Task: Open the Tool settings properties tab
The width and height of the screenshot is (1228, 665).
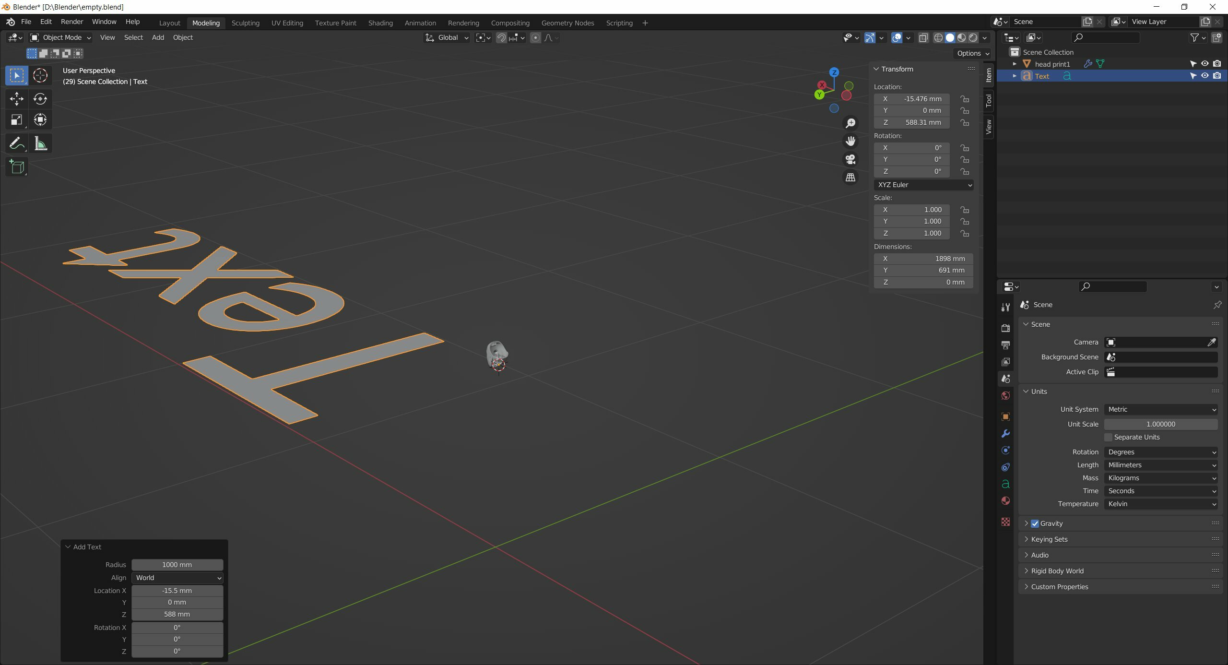Action: click(x=1005, y=307)
